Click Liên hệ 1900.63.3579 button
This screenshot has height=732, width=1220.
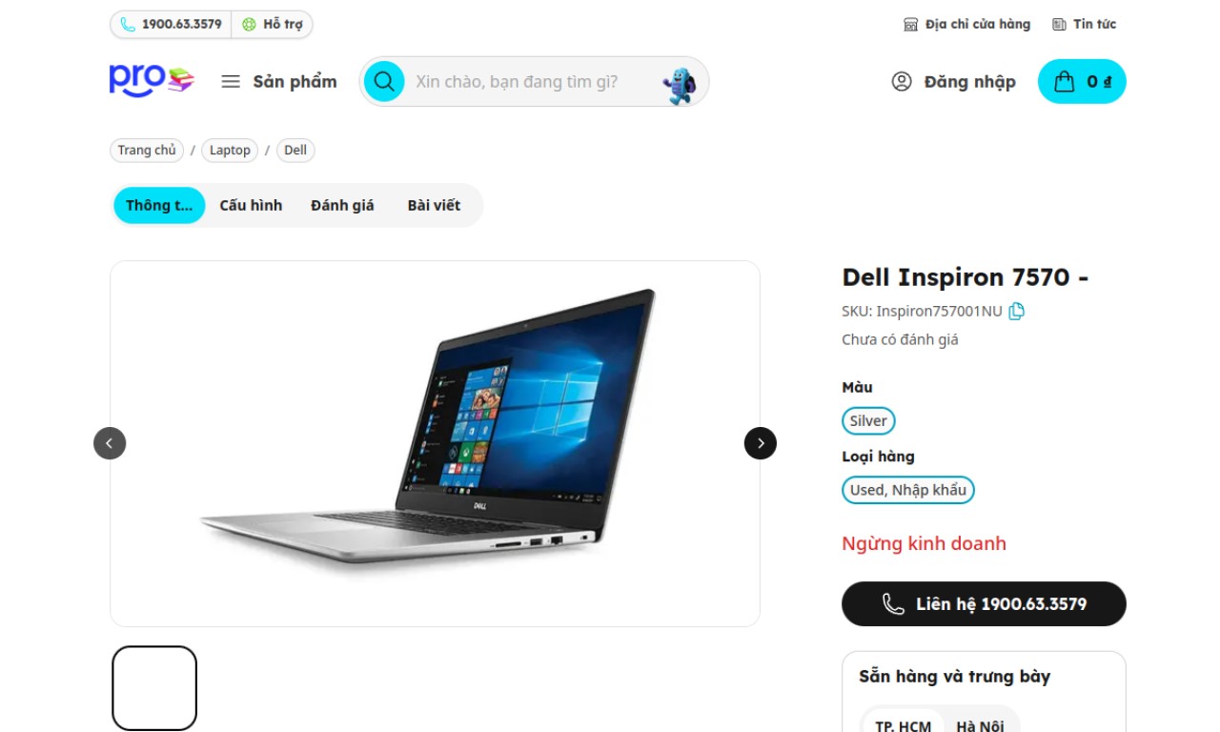pyautogui.click(x=984, y=604)
